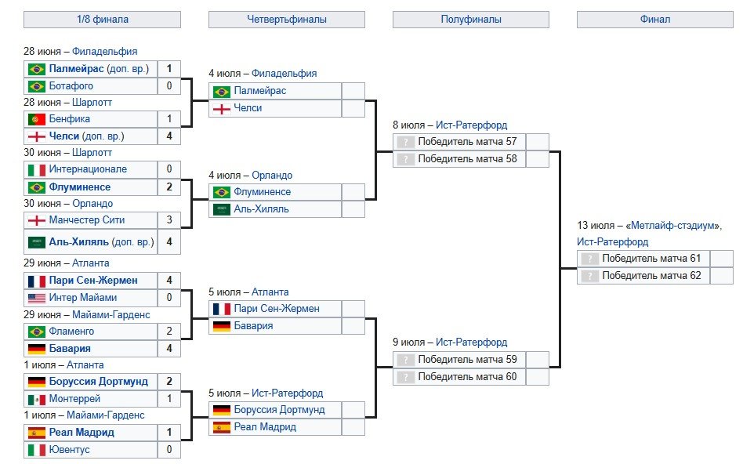
Task: Follow the Ист-Ратерфорд link for 8 июля
Action: [471, 125]
